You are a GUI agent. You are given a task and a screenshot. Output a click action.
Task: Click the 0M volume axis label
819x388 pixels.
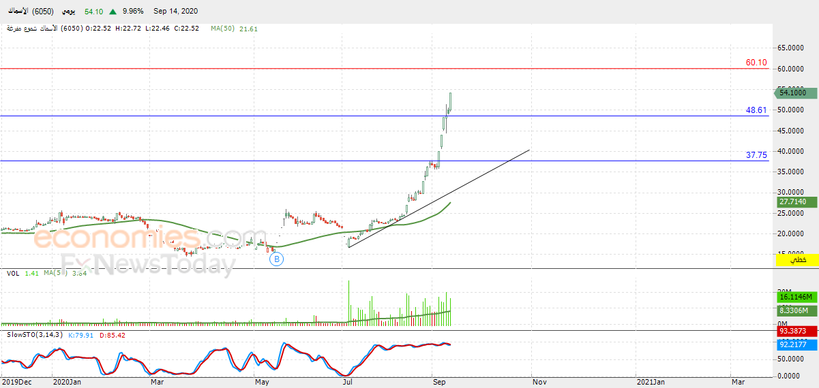(782, 323)
